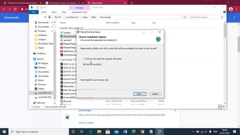This screenshot has height=135, width=240.
Task: Open Neo4j installer taskbar icon
Action: [x=159, y=132]
